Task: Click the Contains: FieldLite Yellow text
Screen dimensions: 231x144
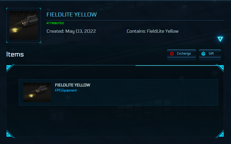Action: click(x=153, y=31)
